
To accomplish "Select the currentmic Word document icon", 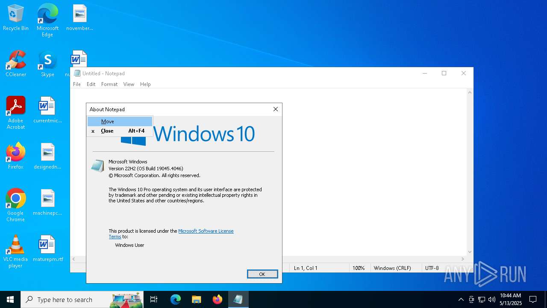I will click(47, 110).
